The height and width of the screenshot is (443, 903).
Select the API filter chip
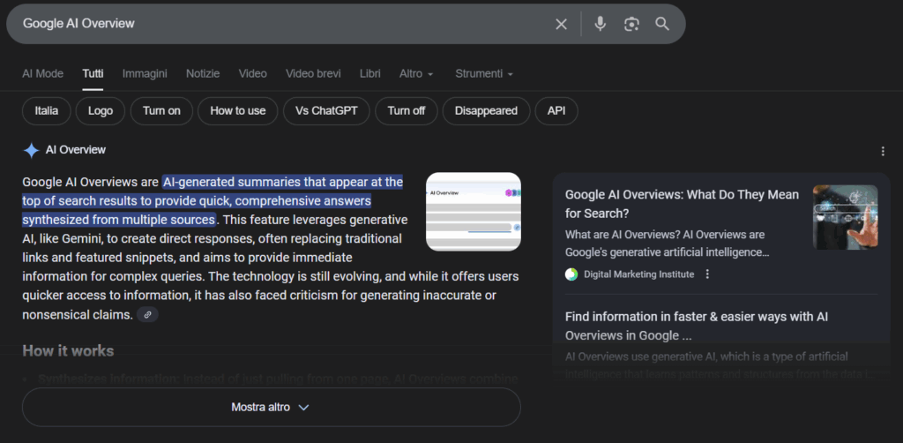click(556, 111)
